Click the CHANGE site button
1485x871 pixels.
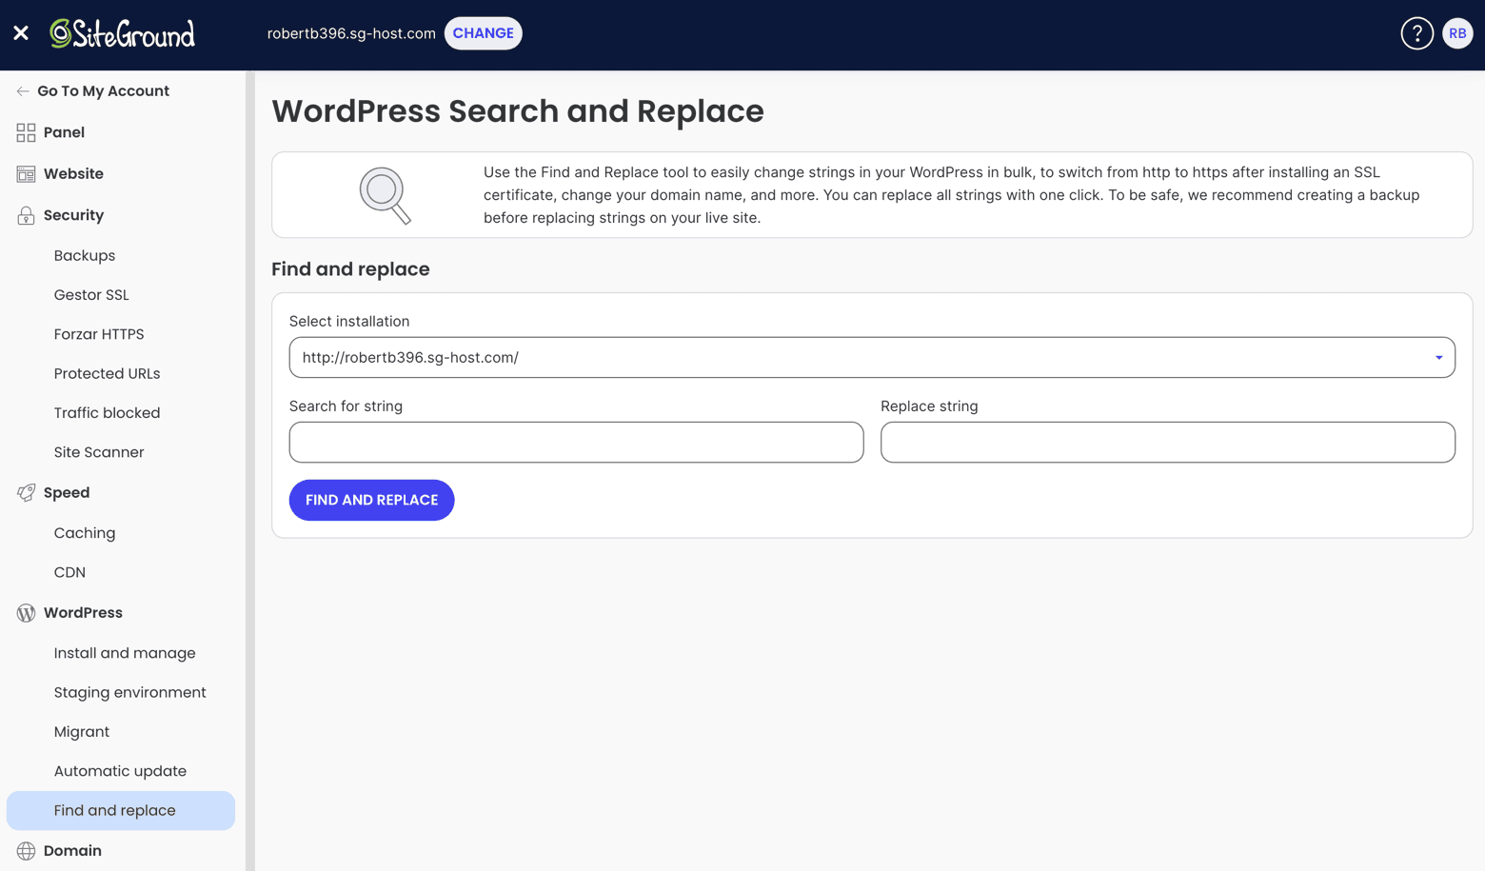pos(483,33)
